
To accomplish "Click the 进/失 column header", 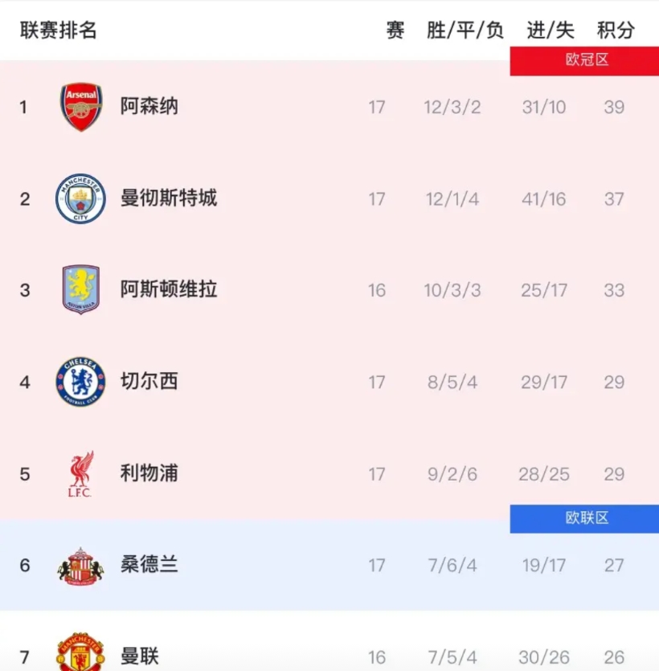I will pos(551,31).
